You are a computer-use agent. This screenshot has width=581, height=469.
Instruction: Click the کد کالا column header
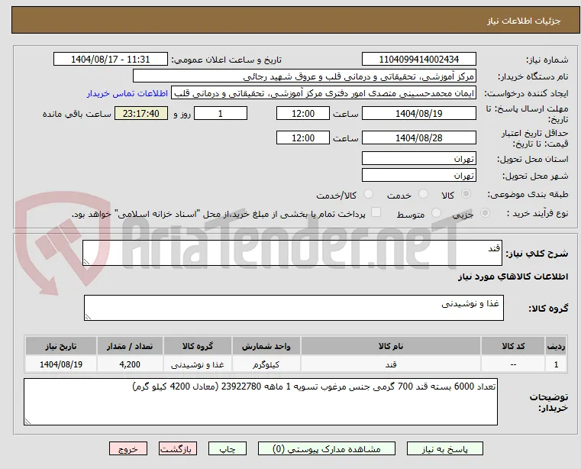click(513, 346)
